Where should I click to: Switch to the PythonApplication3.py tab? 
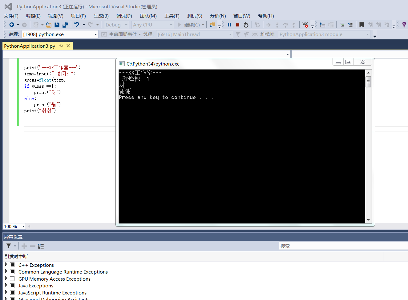tap(30, 46)
